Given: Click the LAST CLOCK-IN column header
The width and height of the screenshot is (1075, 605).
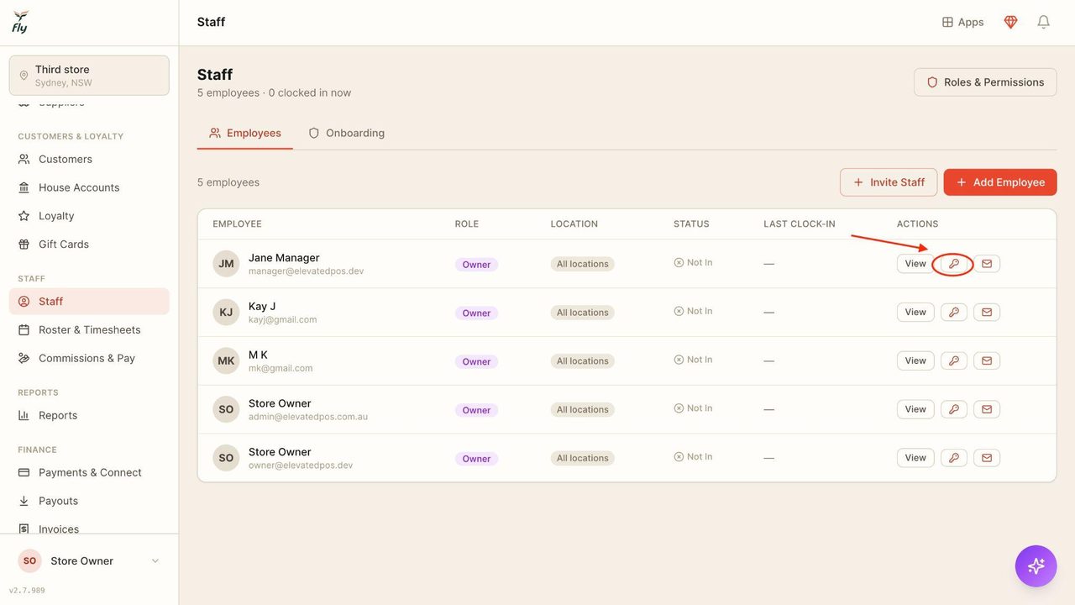Looking at the screenshot, I should (x=799, y=224).
